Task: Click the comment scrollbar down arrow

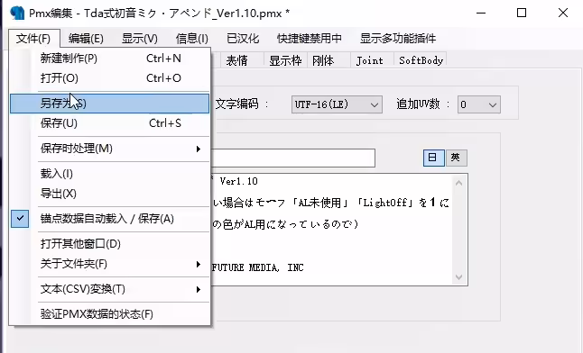Action: (459, 277)
